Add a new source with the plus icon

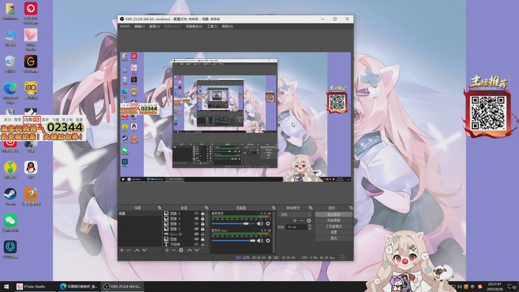(167, 250)
